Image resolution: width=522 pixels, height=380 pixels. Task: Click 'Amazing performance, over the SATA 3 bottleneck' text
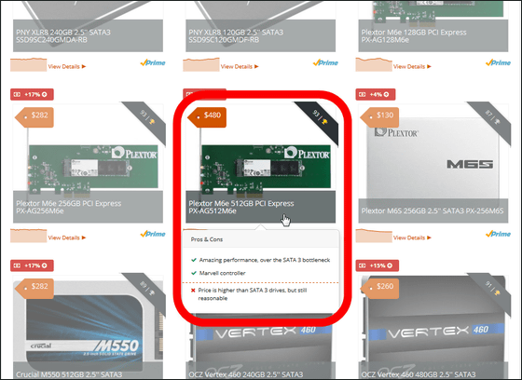click(x=265, y=260)
